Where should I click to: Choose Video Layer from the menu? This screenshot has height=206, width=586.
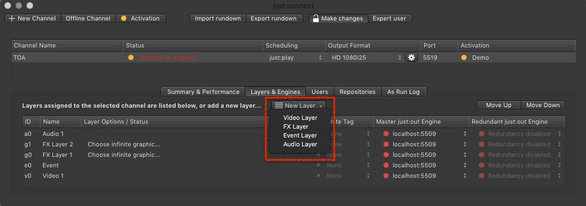[300, 118]
